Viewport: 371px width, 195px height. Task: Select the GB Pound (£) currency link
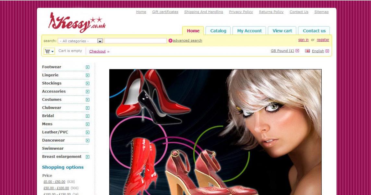coord(282,51)
